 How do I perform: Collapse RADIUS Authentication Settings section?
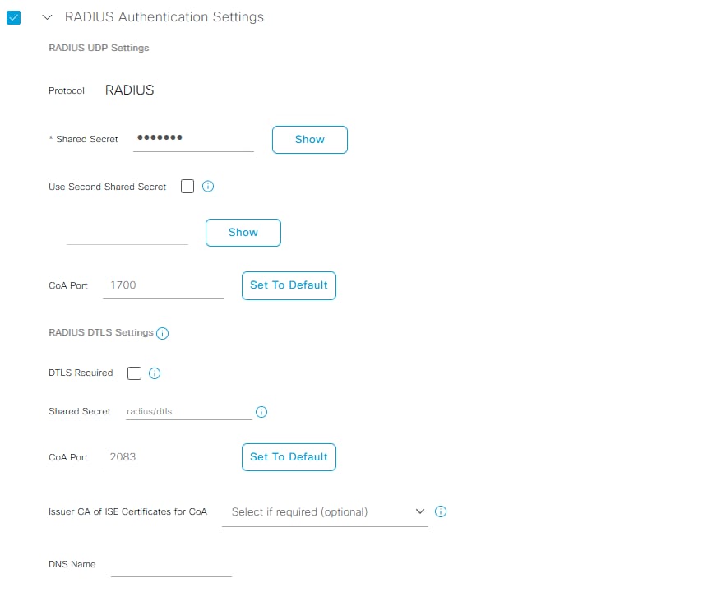tap(47, 16)
